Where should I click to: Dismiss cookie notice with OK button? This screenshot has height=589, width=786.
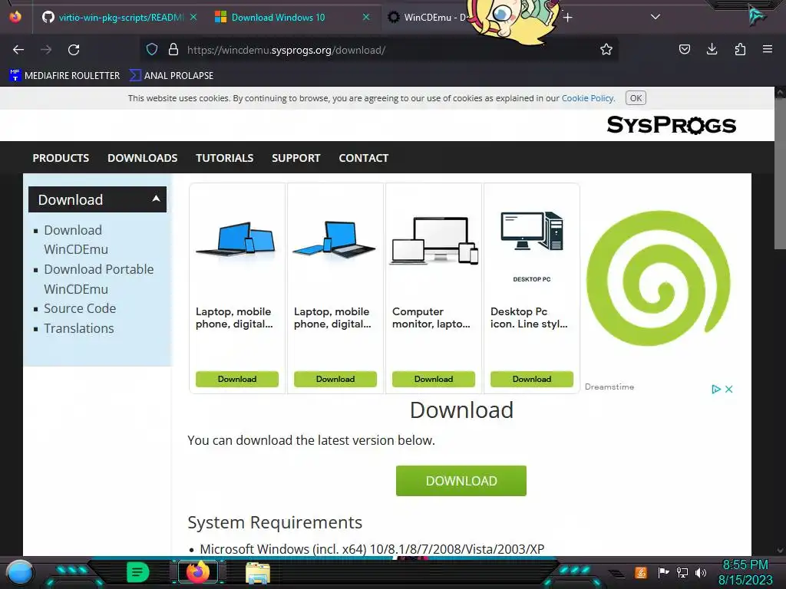click(x=636, y=98)
